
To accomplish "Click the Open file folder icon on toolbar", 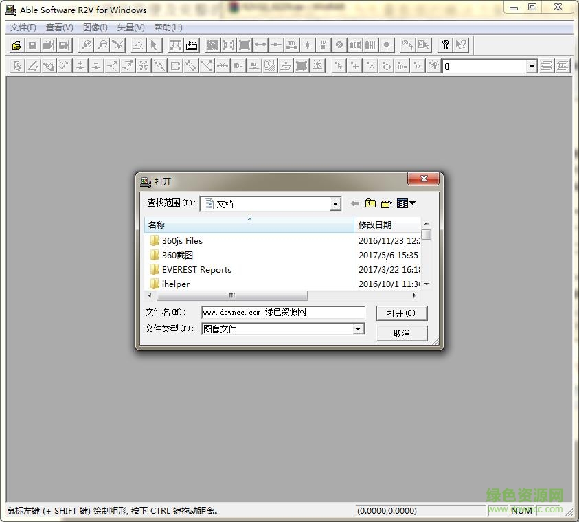I will [16, 45].
